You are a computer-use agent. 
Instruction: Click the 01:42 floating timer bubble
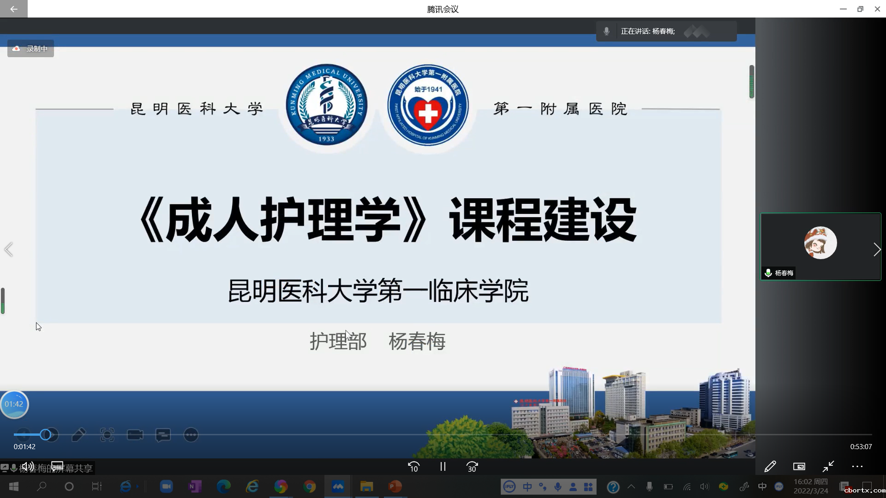pos(14,404)
